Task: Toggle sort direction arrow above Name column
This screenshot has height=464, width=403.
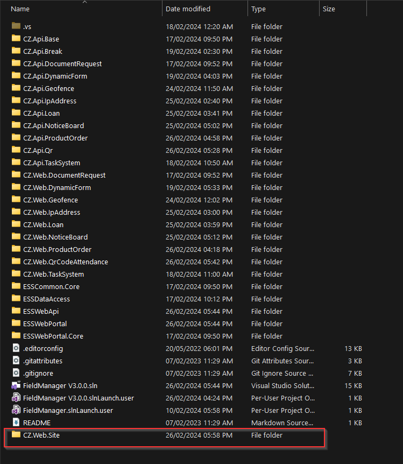Action: tap(84, 2)
